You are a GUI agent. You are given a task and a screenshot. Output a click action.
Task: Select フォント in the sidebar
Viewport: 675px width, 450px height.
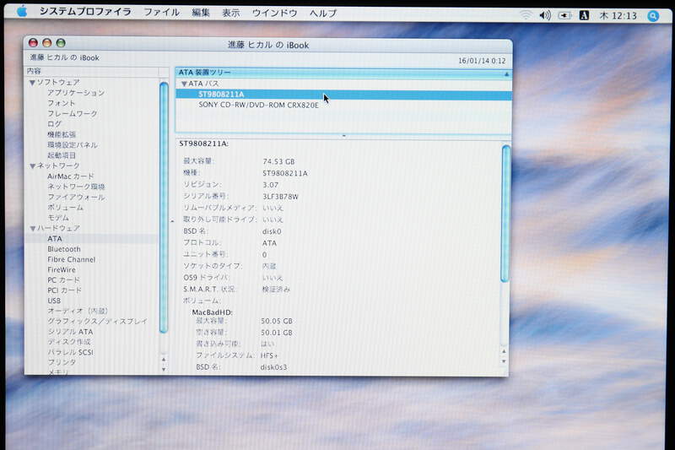click(61, 103)
